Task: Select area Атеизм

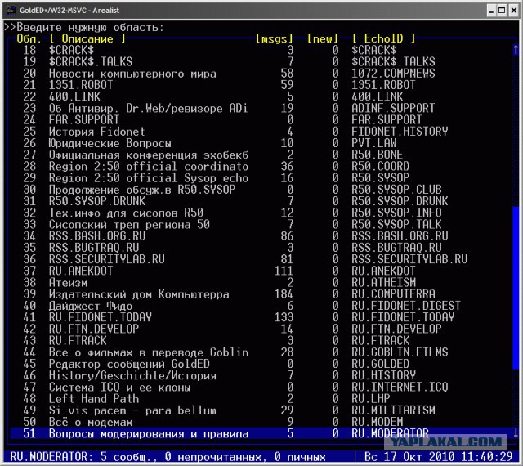Action: point(261,282)
